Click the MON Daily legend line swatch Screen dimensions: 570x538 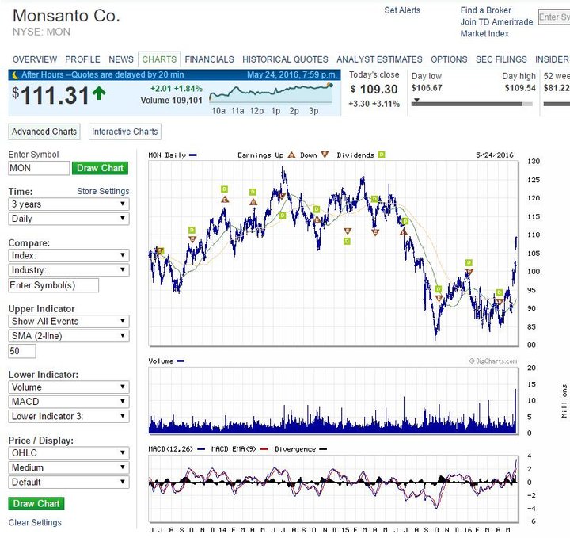193,155
